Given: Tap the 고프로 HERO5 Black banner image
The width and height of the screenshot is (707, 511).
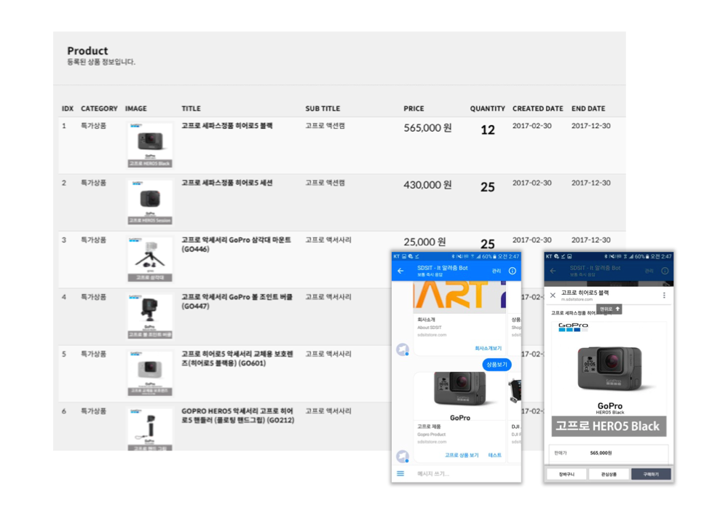Looking at the screenshot, I should (609, 426).
